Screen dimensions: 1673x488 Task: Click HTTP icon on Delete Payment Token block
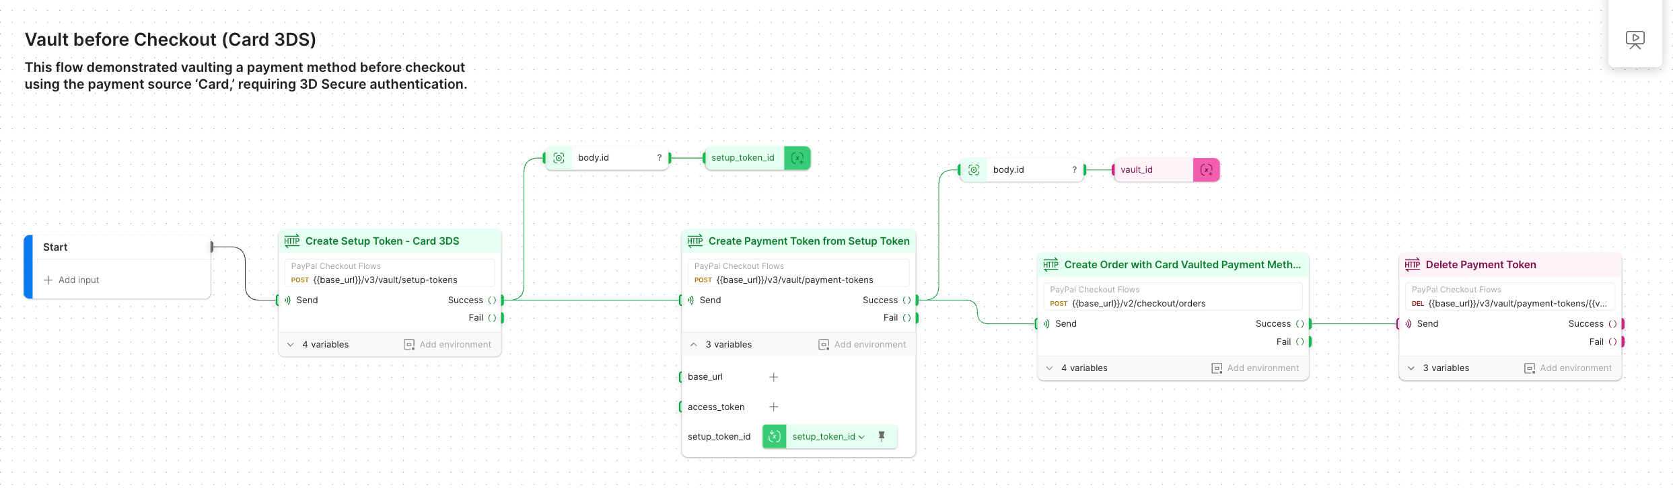(1413, 265)
